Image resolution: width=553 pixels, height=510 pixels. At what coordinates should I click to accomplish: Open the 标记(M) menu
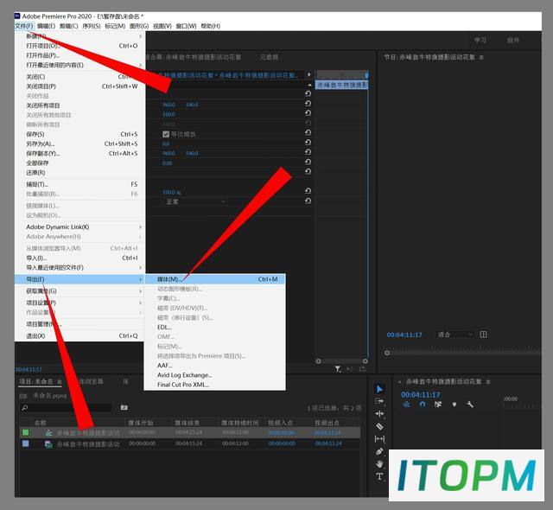click(x=115, y=26)
